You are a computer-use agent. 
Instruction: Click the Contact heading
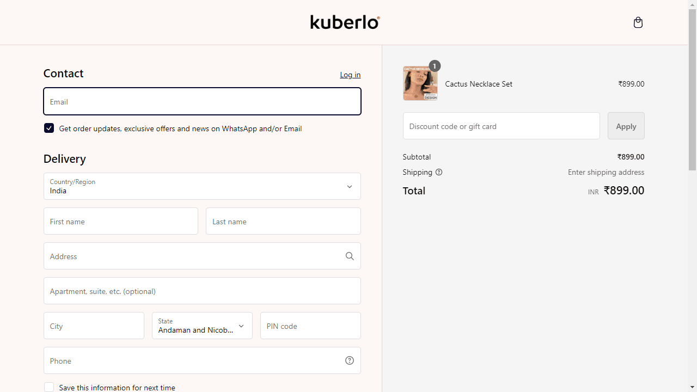tap(63, 73)
